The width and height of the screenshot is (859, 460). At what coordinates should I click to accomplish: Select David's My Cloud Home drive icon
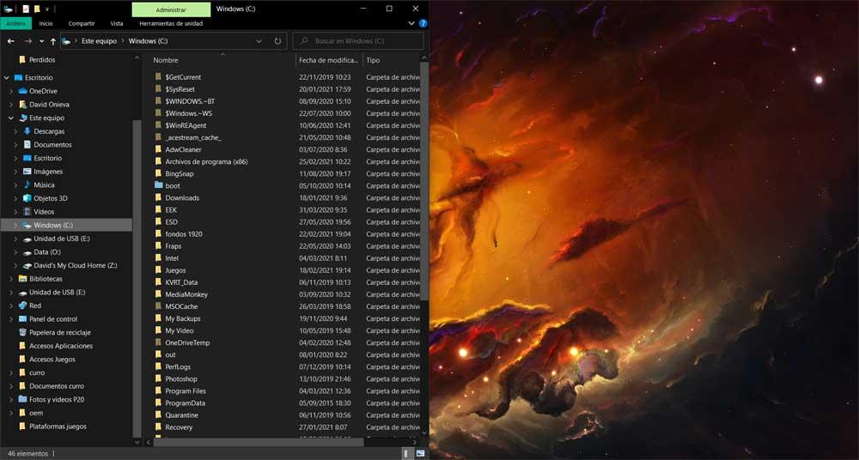click(x=27, y=265)
